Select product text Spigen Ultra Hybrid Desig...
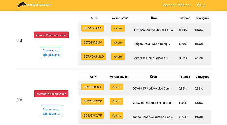This screenshot has width=227, height=125. pyautogui.click(x=152, y=44)
